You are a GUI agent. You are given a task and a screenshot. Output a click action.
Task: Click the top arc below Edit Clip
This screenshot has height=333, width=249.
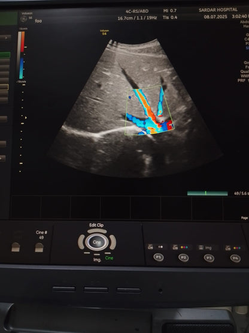click(x=97, y=231)
